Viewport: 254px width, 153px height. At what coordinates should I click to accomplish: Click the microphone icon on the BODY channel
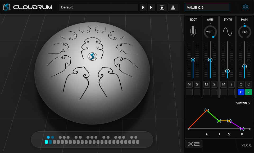pyautogui.click(x=193, y=31)
